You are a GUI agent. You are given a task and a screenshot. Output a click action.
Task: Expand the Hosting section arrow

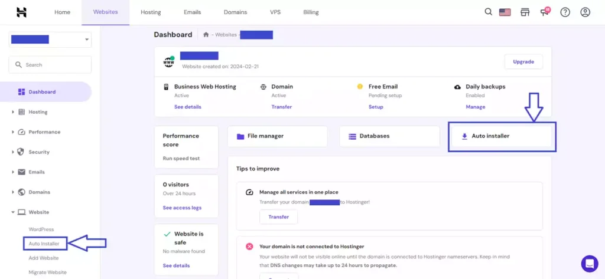[13, 111]
